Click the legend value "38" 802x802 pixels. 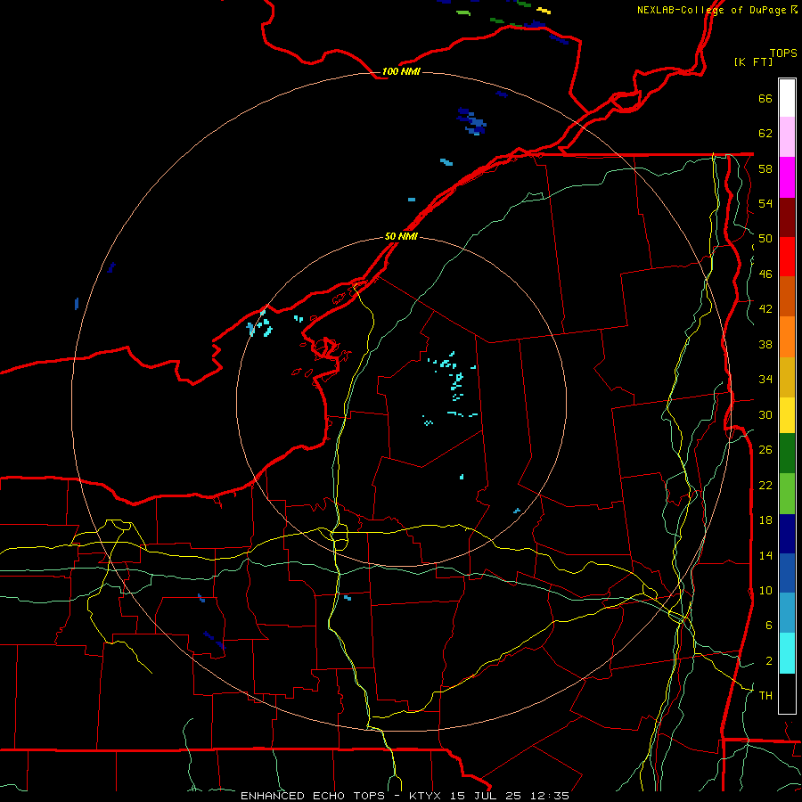pyautogui.click(x=765, y=344)
